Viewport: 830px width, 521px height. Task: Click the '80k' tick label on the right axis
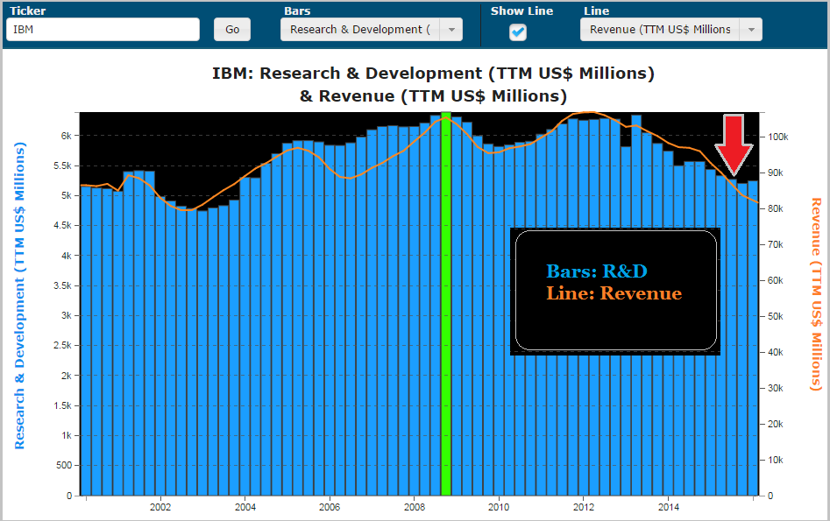pos(776,209)
